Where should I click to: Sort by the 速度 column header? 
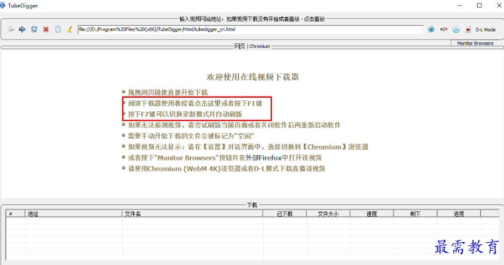372,214
